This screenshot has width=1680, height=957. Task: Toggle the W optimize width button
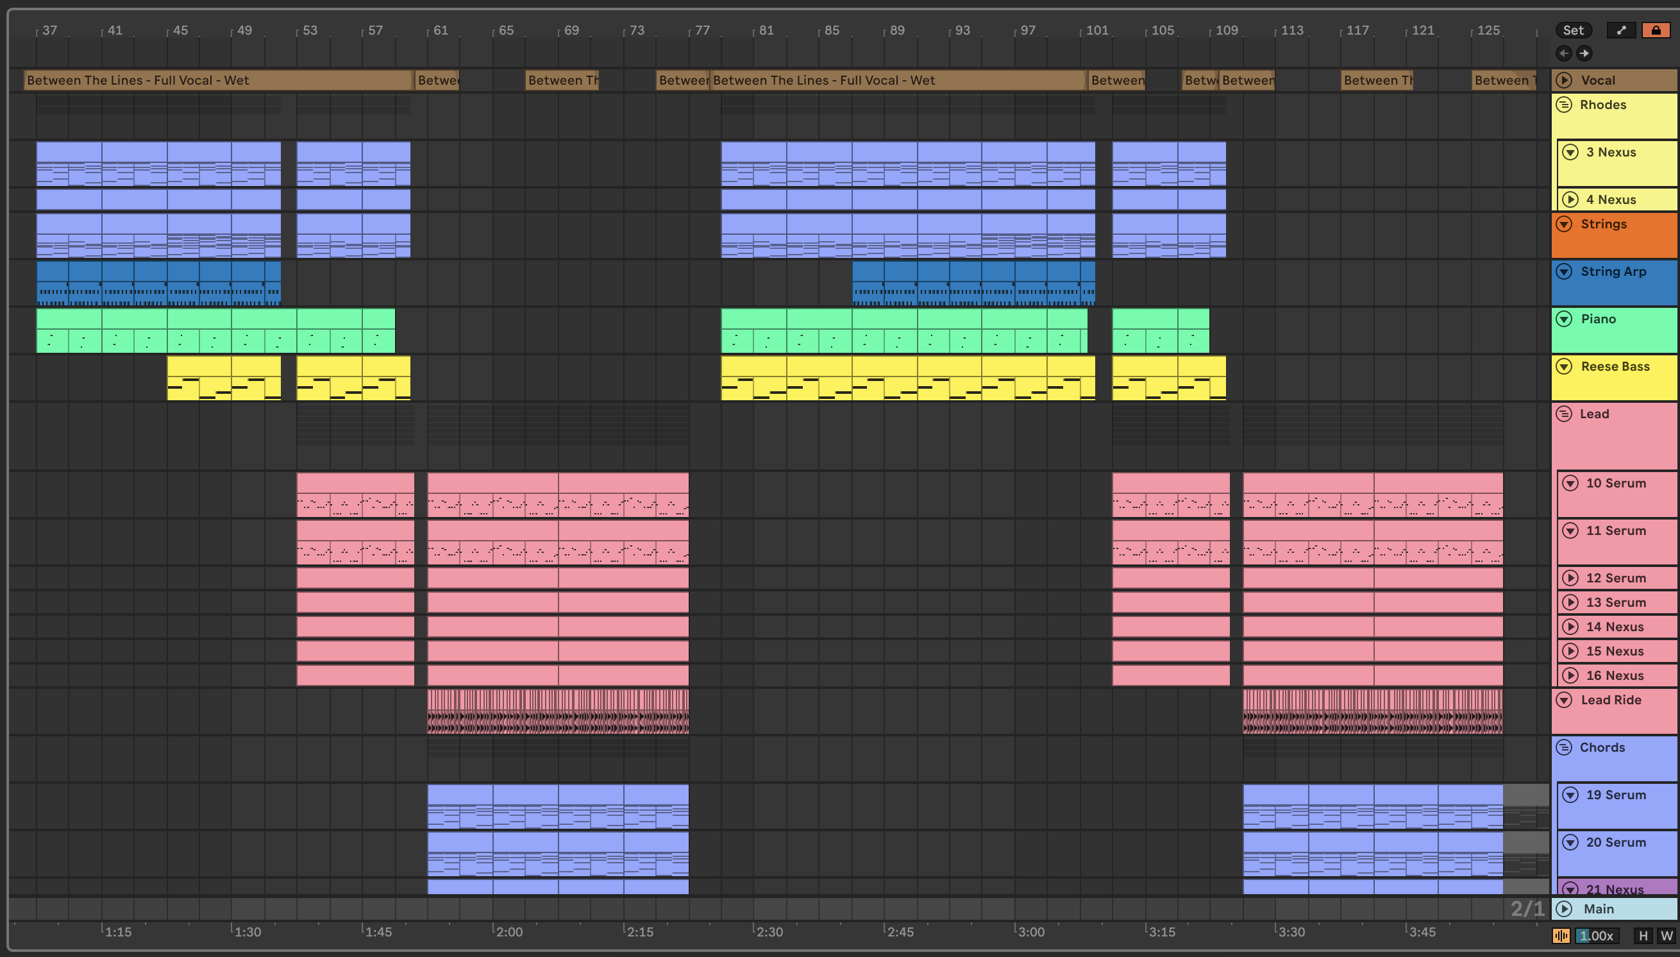point(1666,935)
